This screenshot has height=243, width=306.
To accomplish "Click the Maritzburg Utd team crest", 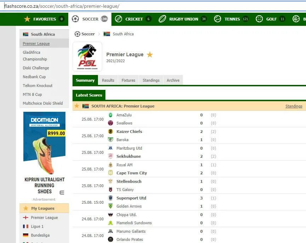I will (x=110, y=148).
